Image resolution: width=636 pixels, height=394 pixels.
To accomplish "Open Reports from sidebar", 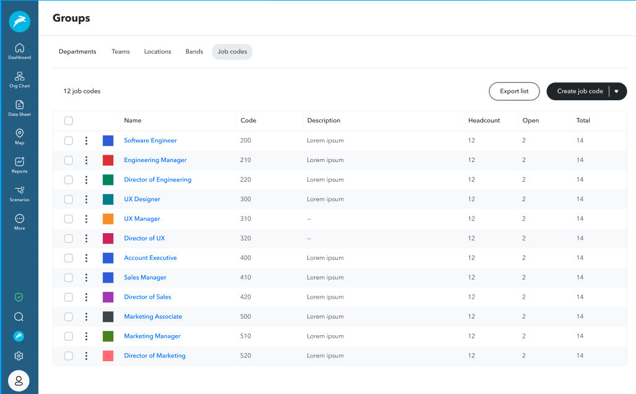I will 19,165.
